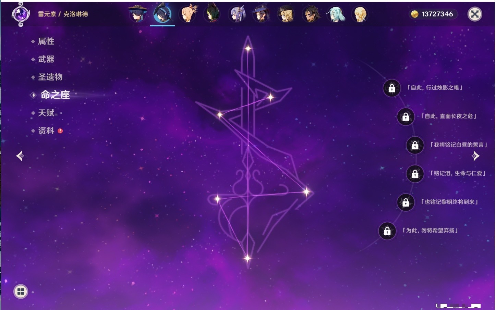
Task: Click the star node at the sword tip
Action: pos(248,49)
